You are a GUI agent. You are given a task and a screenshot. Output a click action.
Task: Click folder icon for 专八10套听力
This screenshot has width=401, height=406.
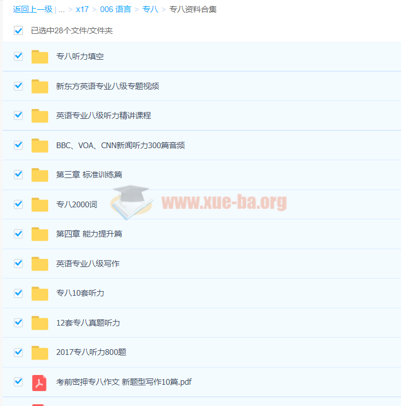tap(40, 293)
